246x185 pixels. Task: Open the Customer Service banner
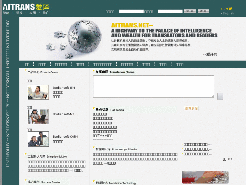[x=205, y=177]
